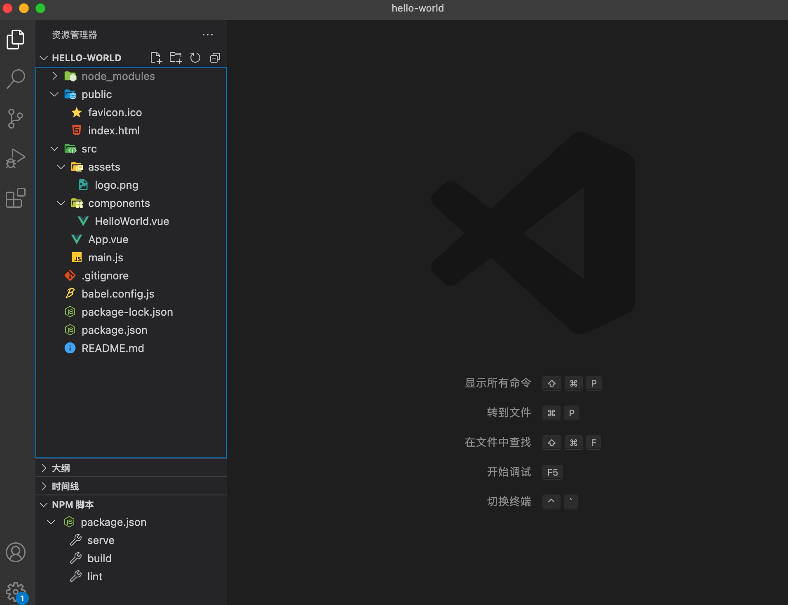Click the babel.config.js Babel icon
The width and height of the screenshot is (788, 605).
pos(70,293)
